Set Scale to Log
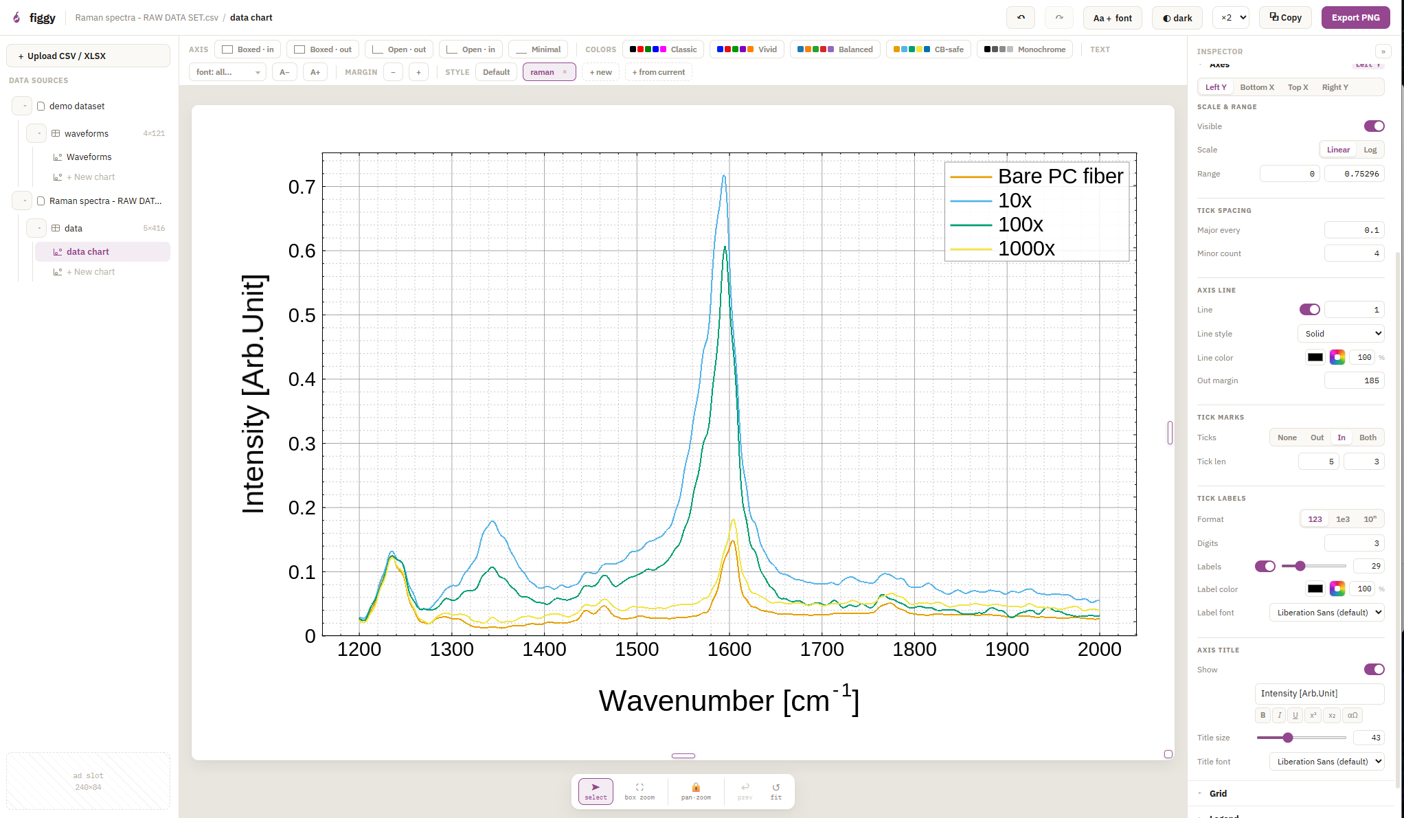 click(x=1370, y=150)
